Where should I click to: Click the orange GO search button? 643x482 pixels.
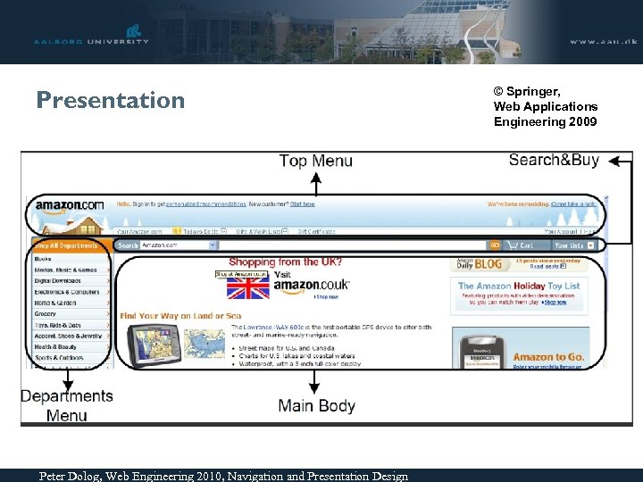(x=495, y=245)
